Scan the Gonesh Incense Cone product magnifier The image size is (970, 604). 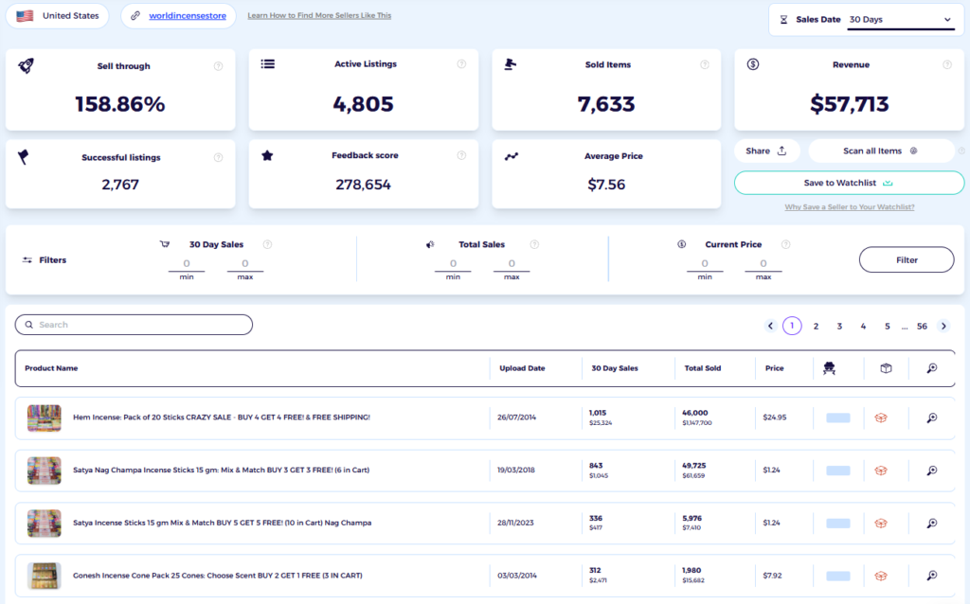coord(932,576)
